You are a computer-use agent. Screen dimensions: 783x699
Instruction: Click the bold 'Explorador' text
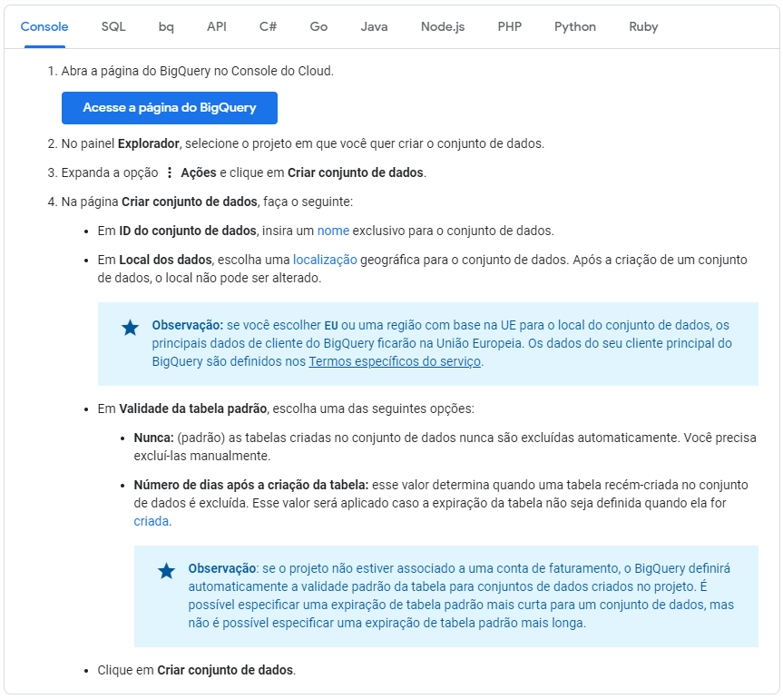pyautogui.click(x=148, y=144)
